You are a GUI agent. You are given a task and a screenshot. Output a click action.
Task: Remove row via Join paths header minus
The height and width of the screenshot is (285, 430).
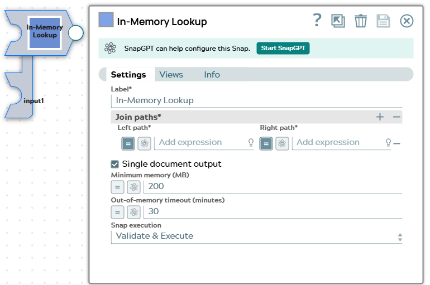[x=396, y=117]
